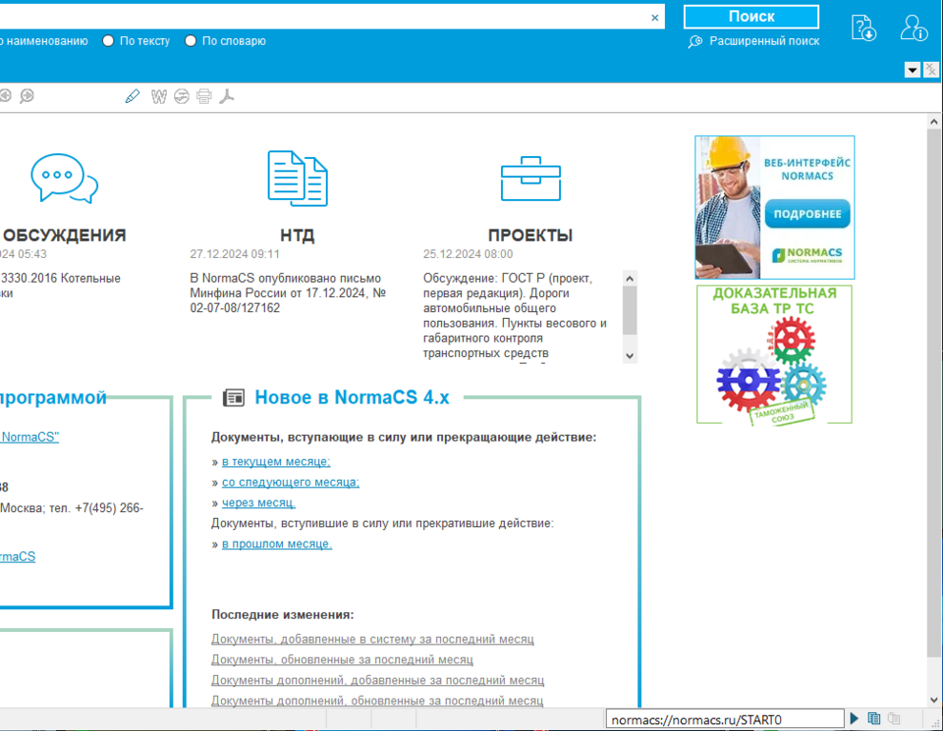
Task: Go back with the left-arrow toolbar icon
Action: tap(6, 96)
